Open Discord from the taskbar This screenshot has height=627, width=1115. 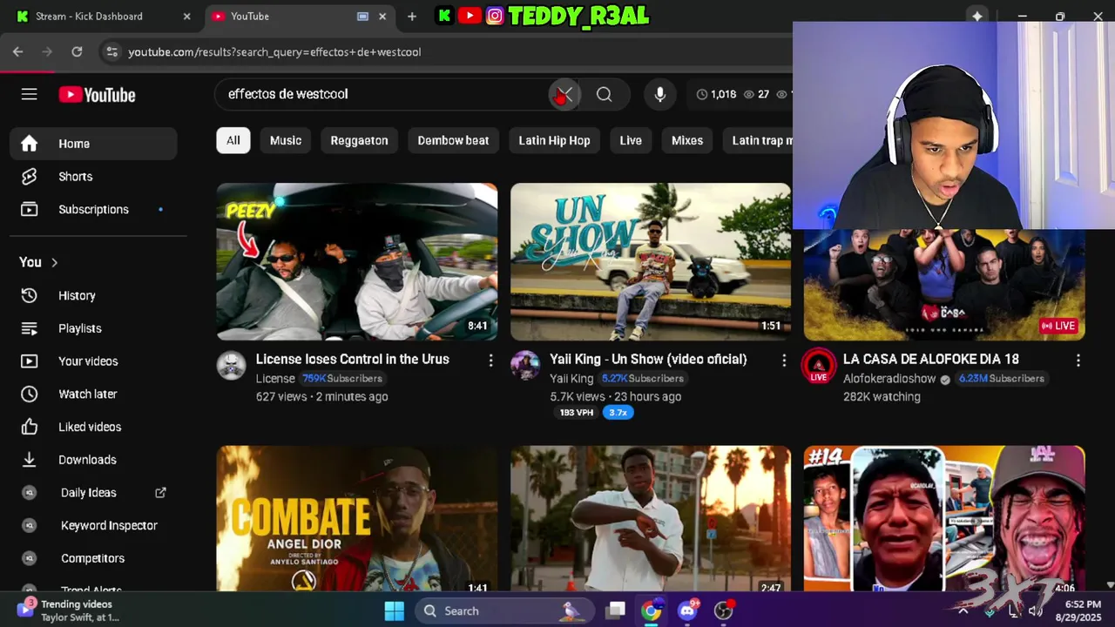(x=686, y=610)
